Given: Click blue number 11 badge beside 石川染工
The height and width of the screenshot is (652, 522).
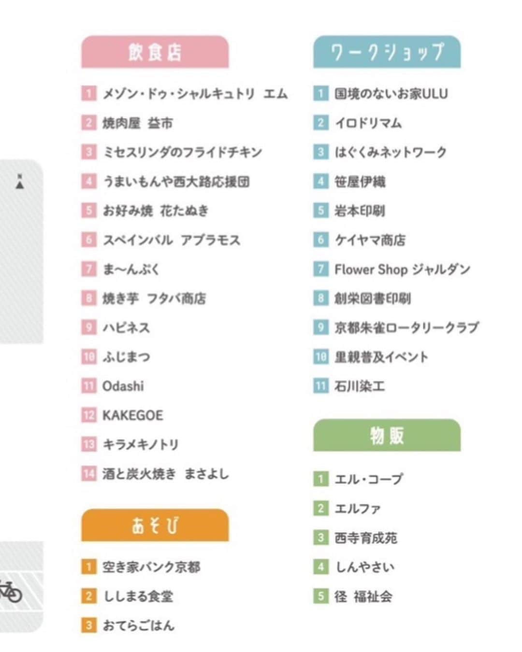Looking at the screenshot, I should 320,386.
